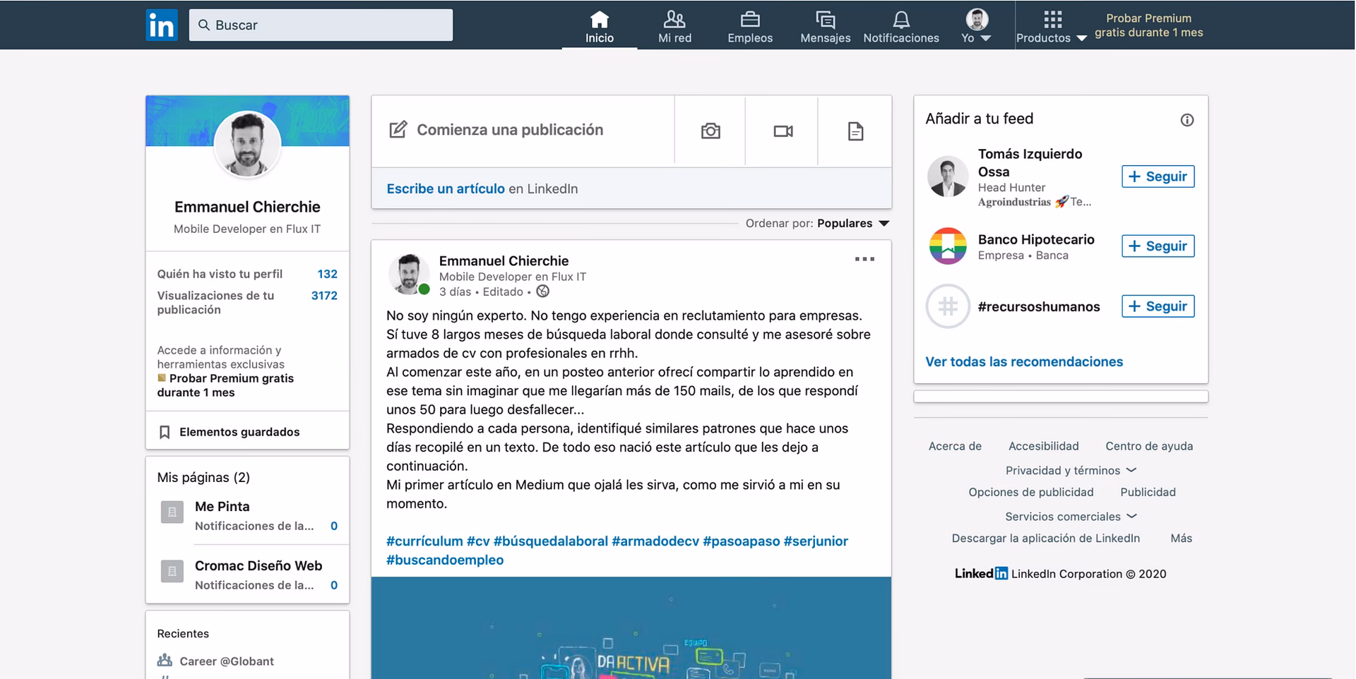Screen dimensions: 1356x679
Task: Switch to the Inicio tab
Action: [599, 21]
